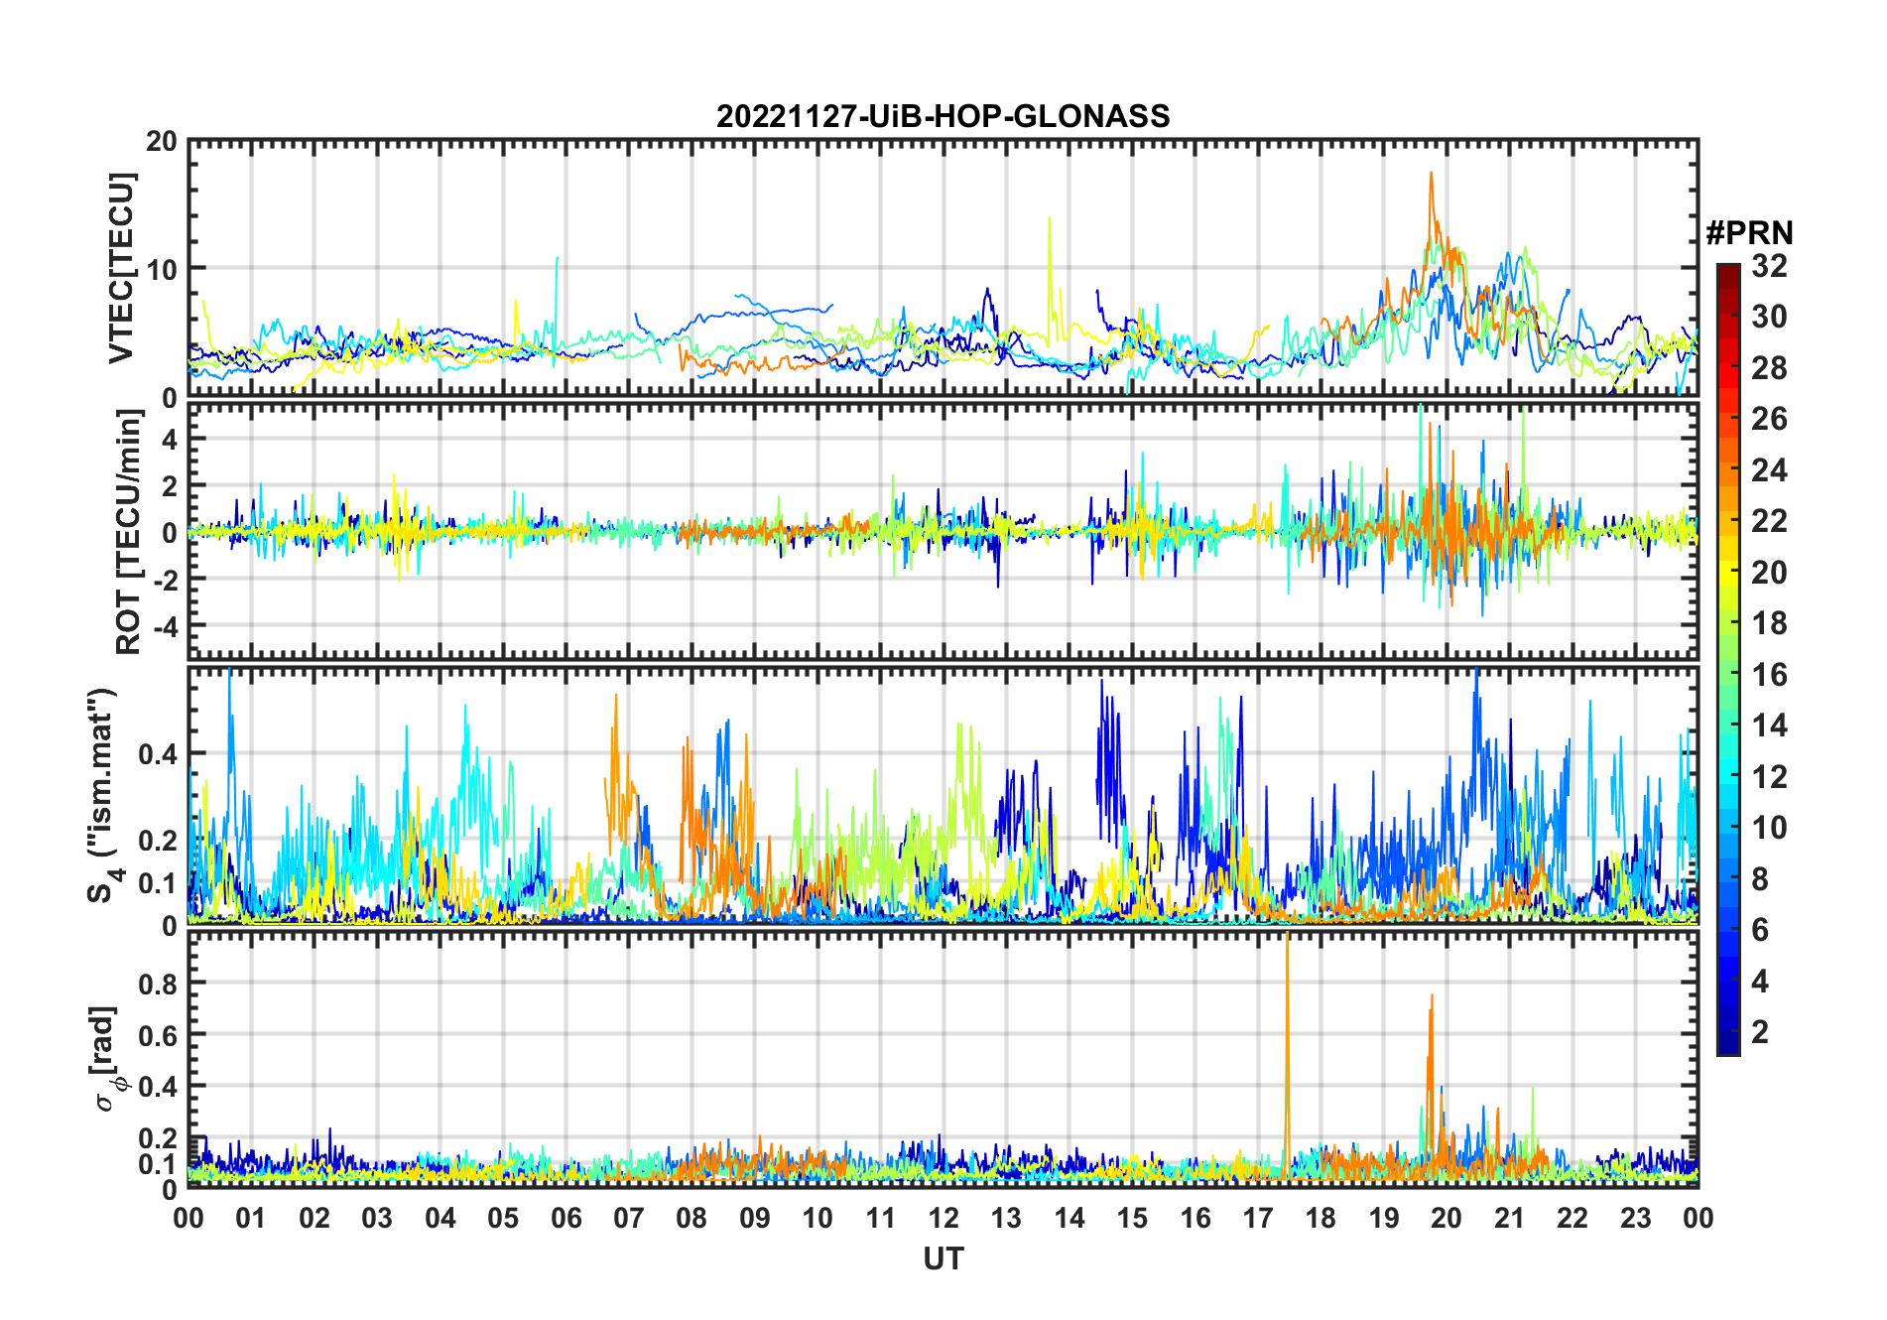Click the PRN colorbar strip
This screenshot has height=1320, width=1887.
[1728, 659]
